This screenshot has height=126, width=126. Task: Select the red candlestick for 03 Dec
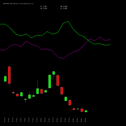[x=82, y=110]
